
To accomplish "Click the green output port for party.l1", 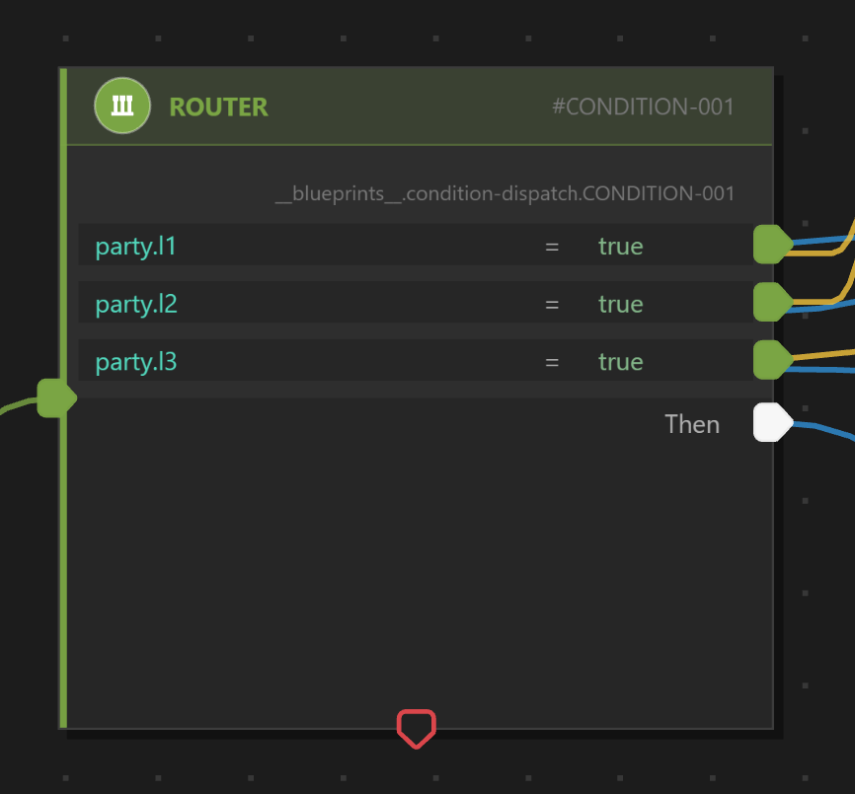I will pos(773,244).
